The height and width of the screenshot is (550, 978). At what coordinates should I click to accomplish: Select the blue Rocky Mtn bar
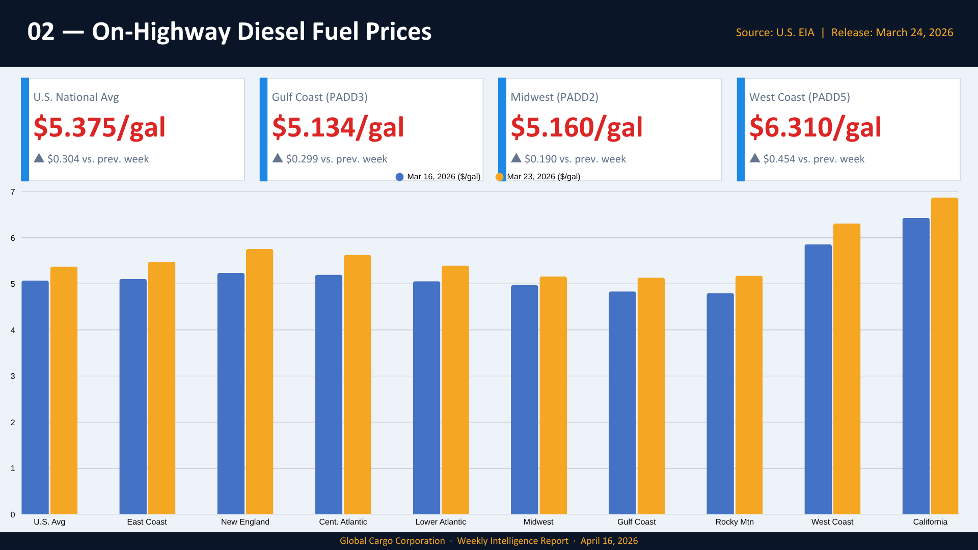pyautogui.click(x=720, y=403)
